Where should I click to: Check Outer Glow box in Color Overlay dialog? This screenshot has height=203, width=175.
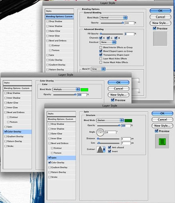[6, 103]
